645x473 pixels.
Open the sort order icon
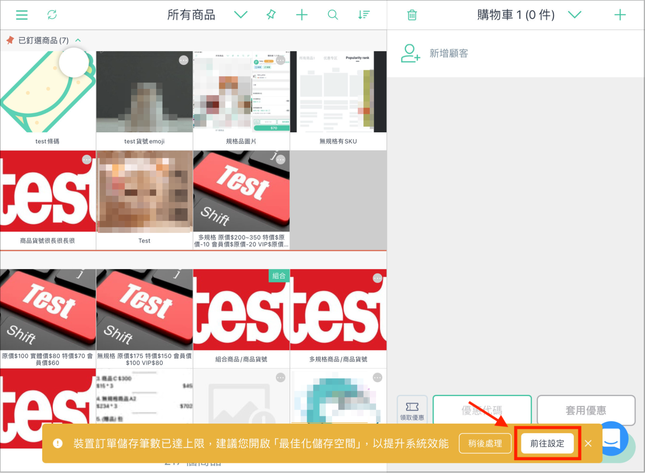click(364, 15)
